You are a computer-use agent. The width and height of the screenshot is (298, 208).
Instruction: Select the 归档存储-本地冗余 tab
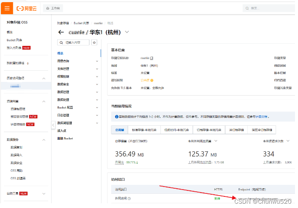(209, 130)
